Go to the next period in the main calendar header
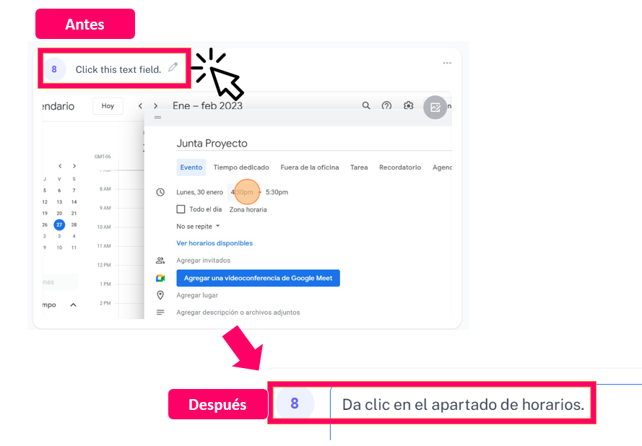The width and height of the screenshot is (642, 446). [x=155, y=106]
